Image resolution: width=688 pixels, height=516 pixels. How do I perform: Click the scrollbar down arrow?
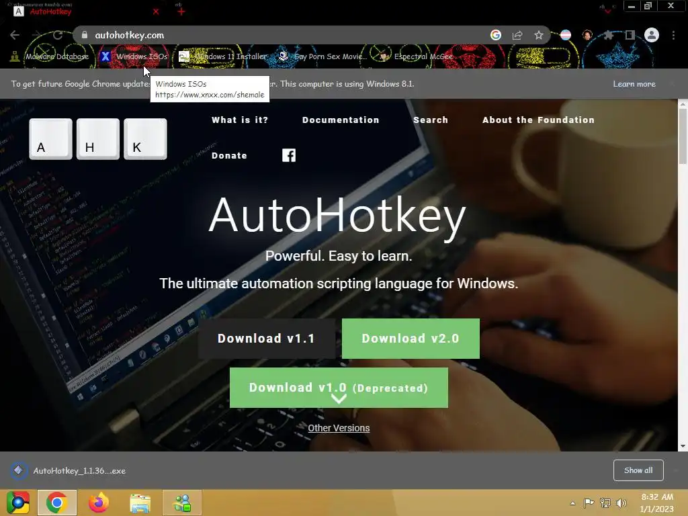(683, 446)
